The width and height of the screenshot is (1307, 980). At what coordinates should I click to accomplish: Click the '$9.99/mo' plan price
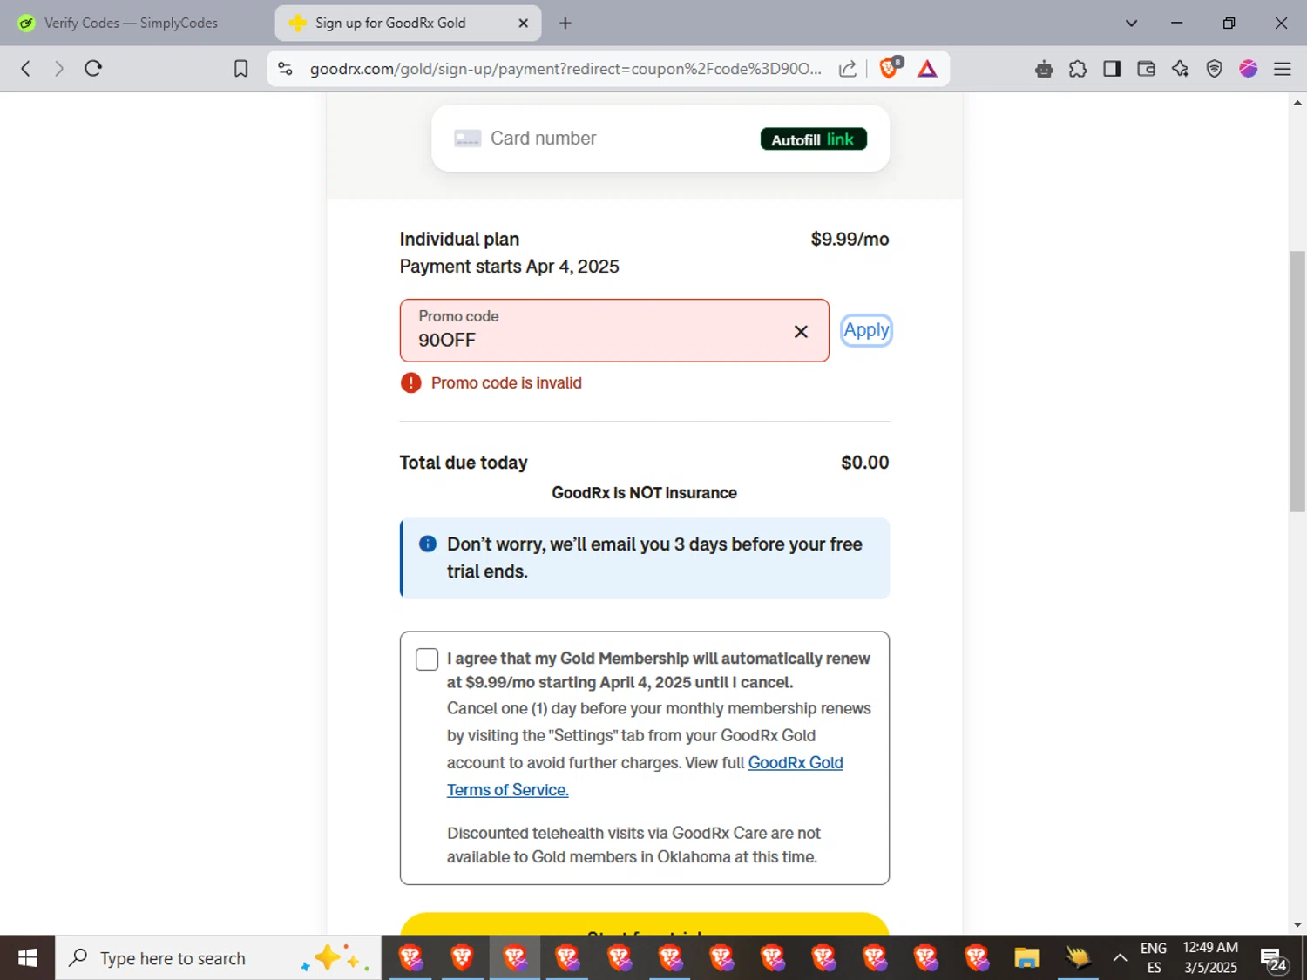point(850,239)
